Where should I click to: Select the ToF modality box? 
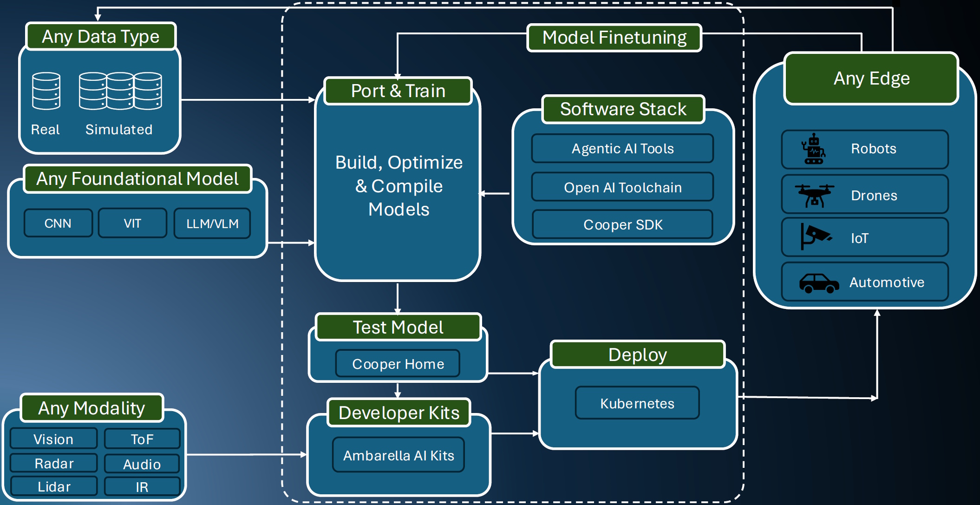click(x=142, y=439)
